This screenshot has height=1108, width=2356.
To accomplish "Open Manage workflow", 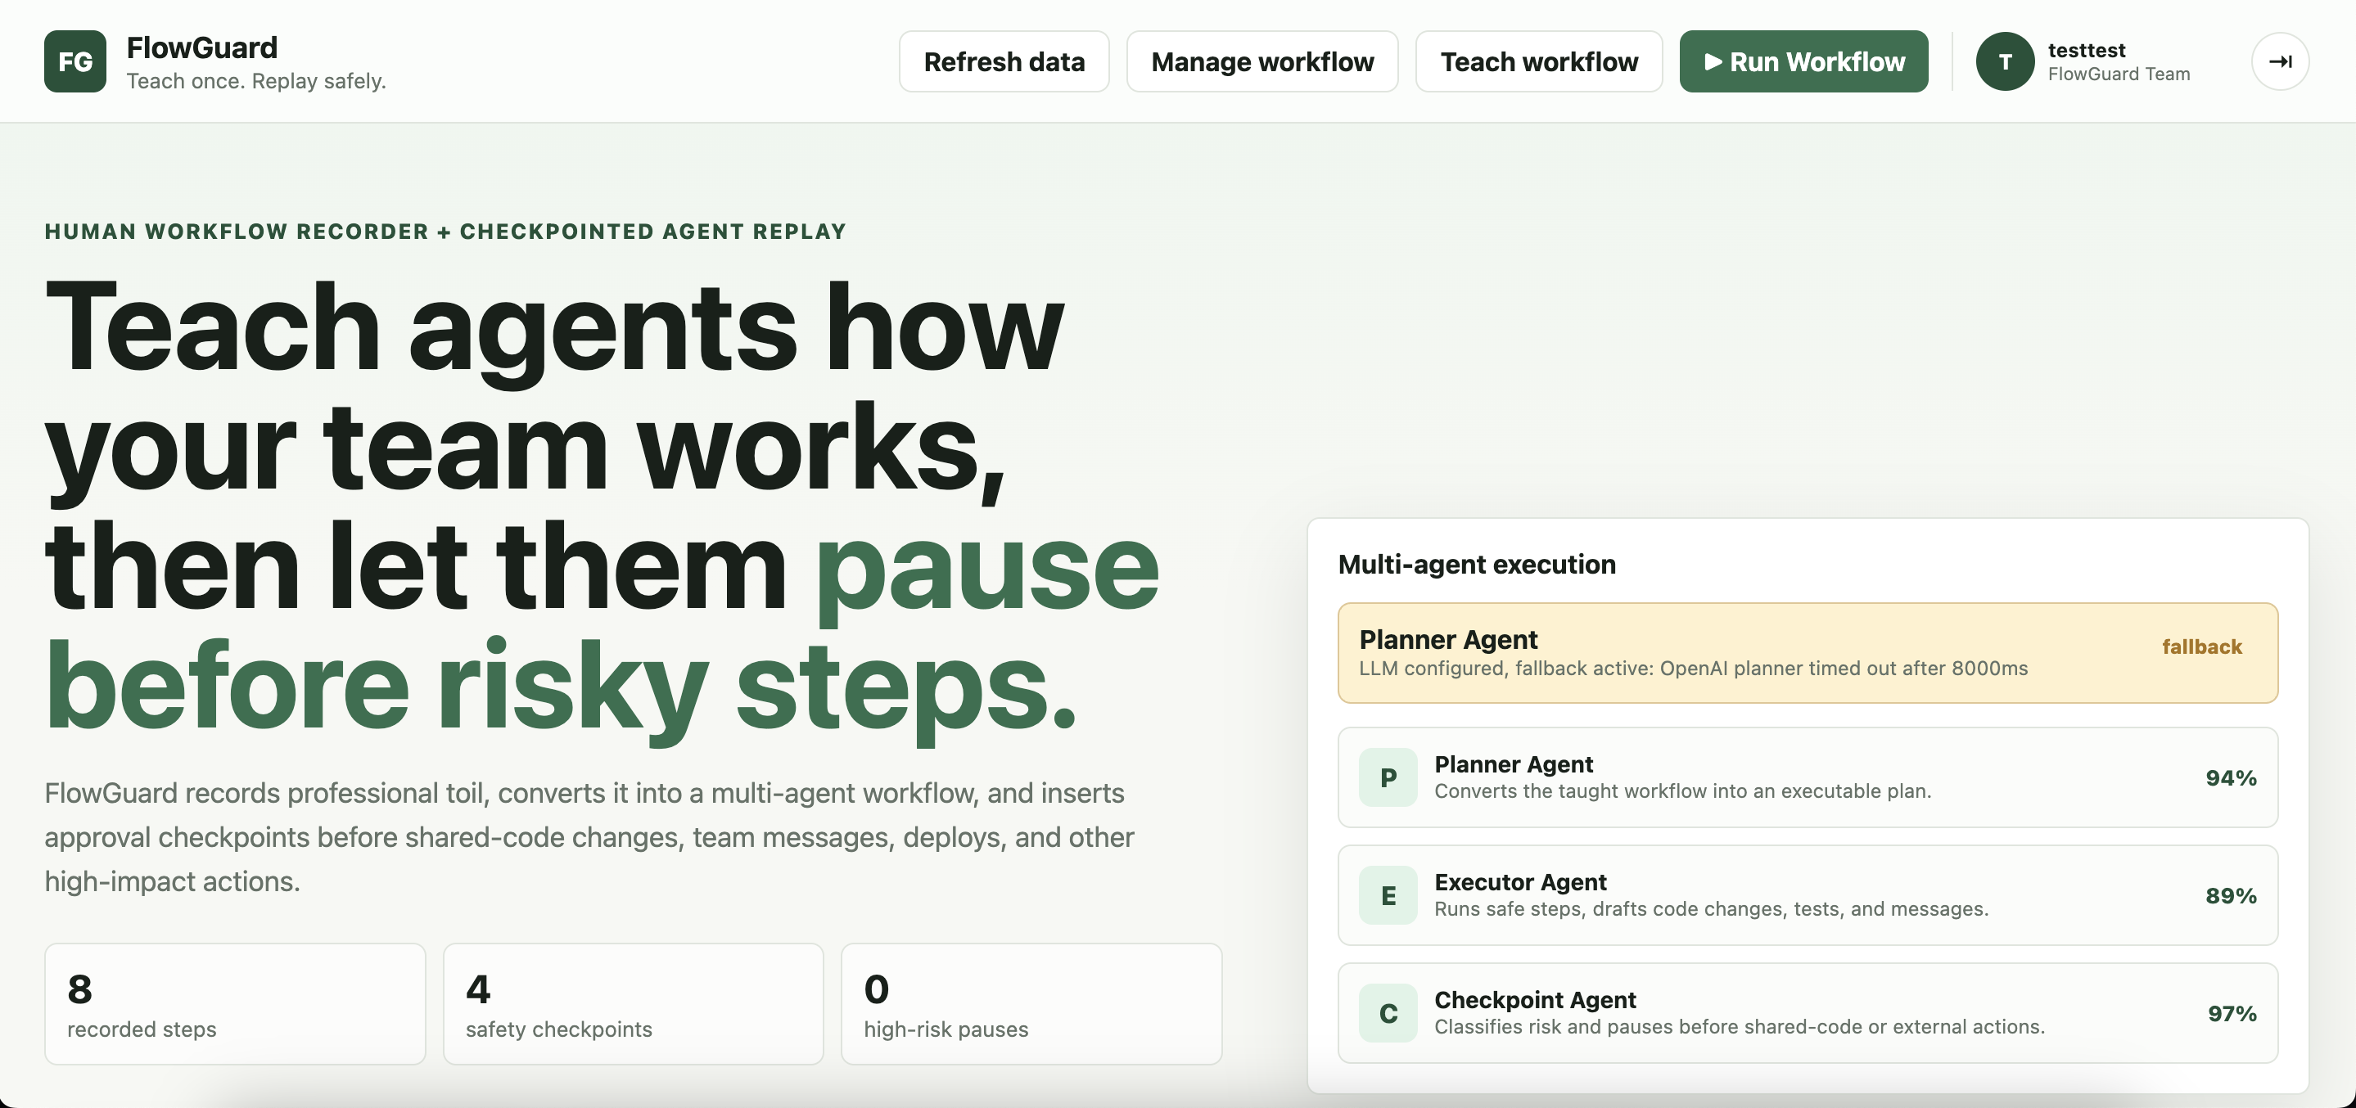I will pos(1261,61).
